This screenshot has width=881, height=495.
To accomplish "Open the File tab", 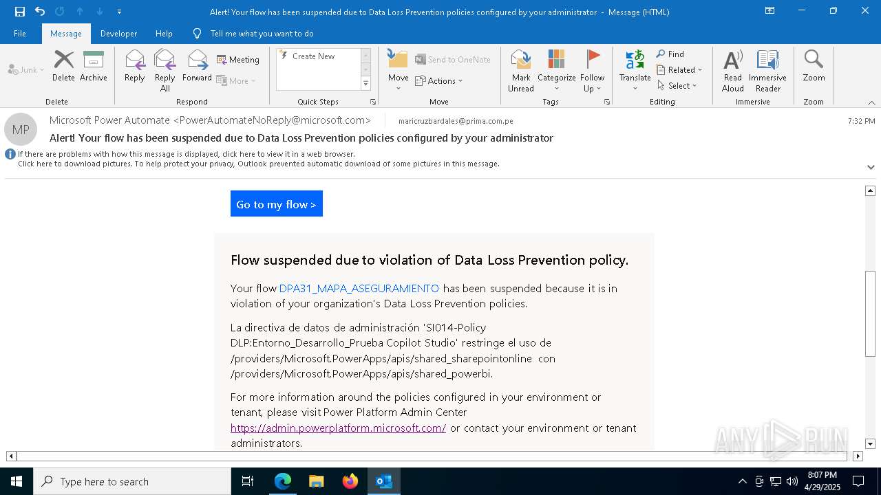I will (20, 33).
